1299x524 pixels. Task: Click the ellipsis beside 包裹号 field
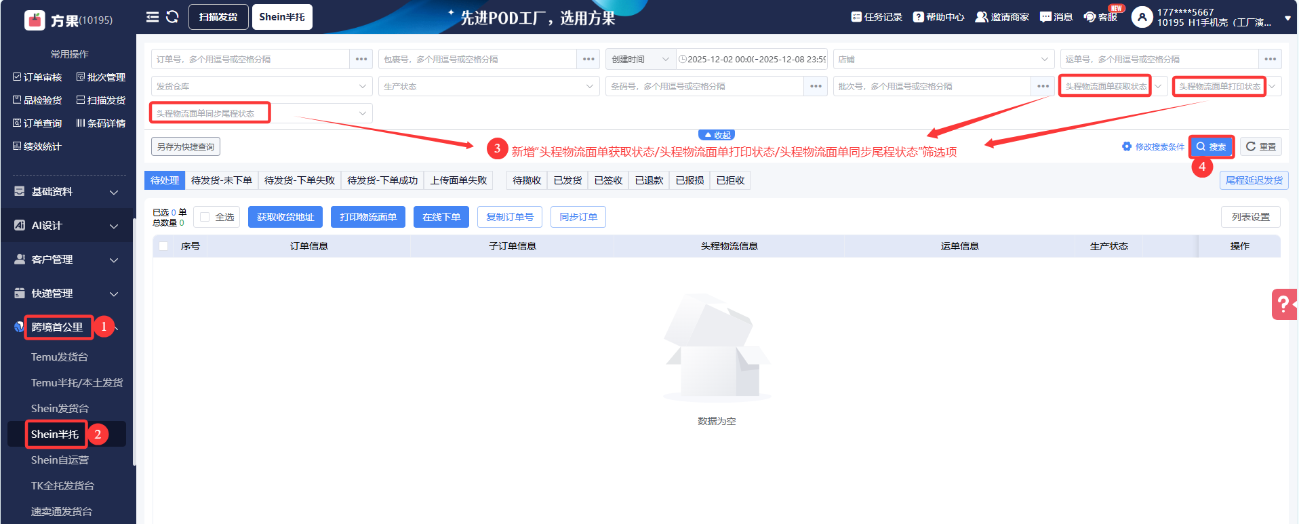pos(588,59)
